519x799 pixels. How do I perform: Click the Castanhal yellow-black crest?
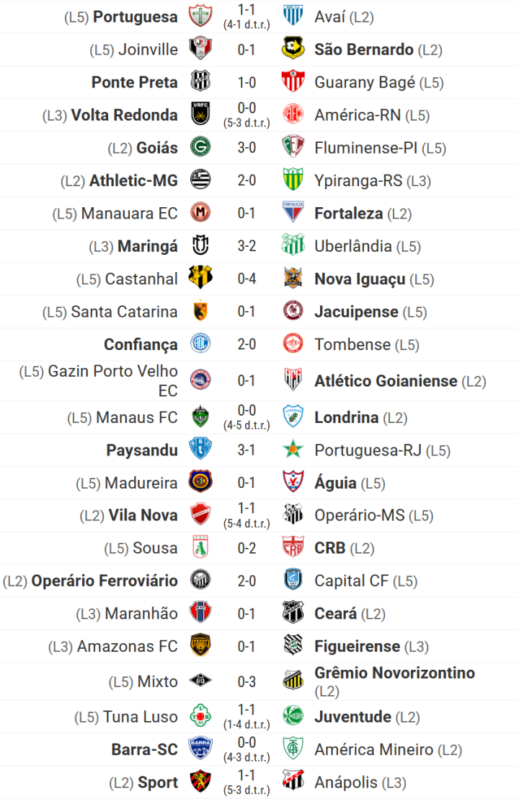click(200, 279)
